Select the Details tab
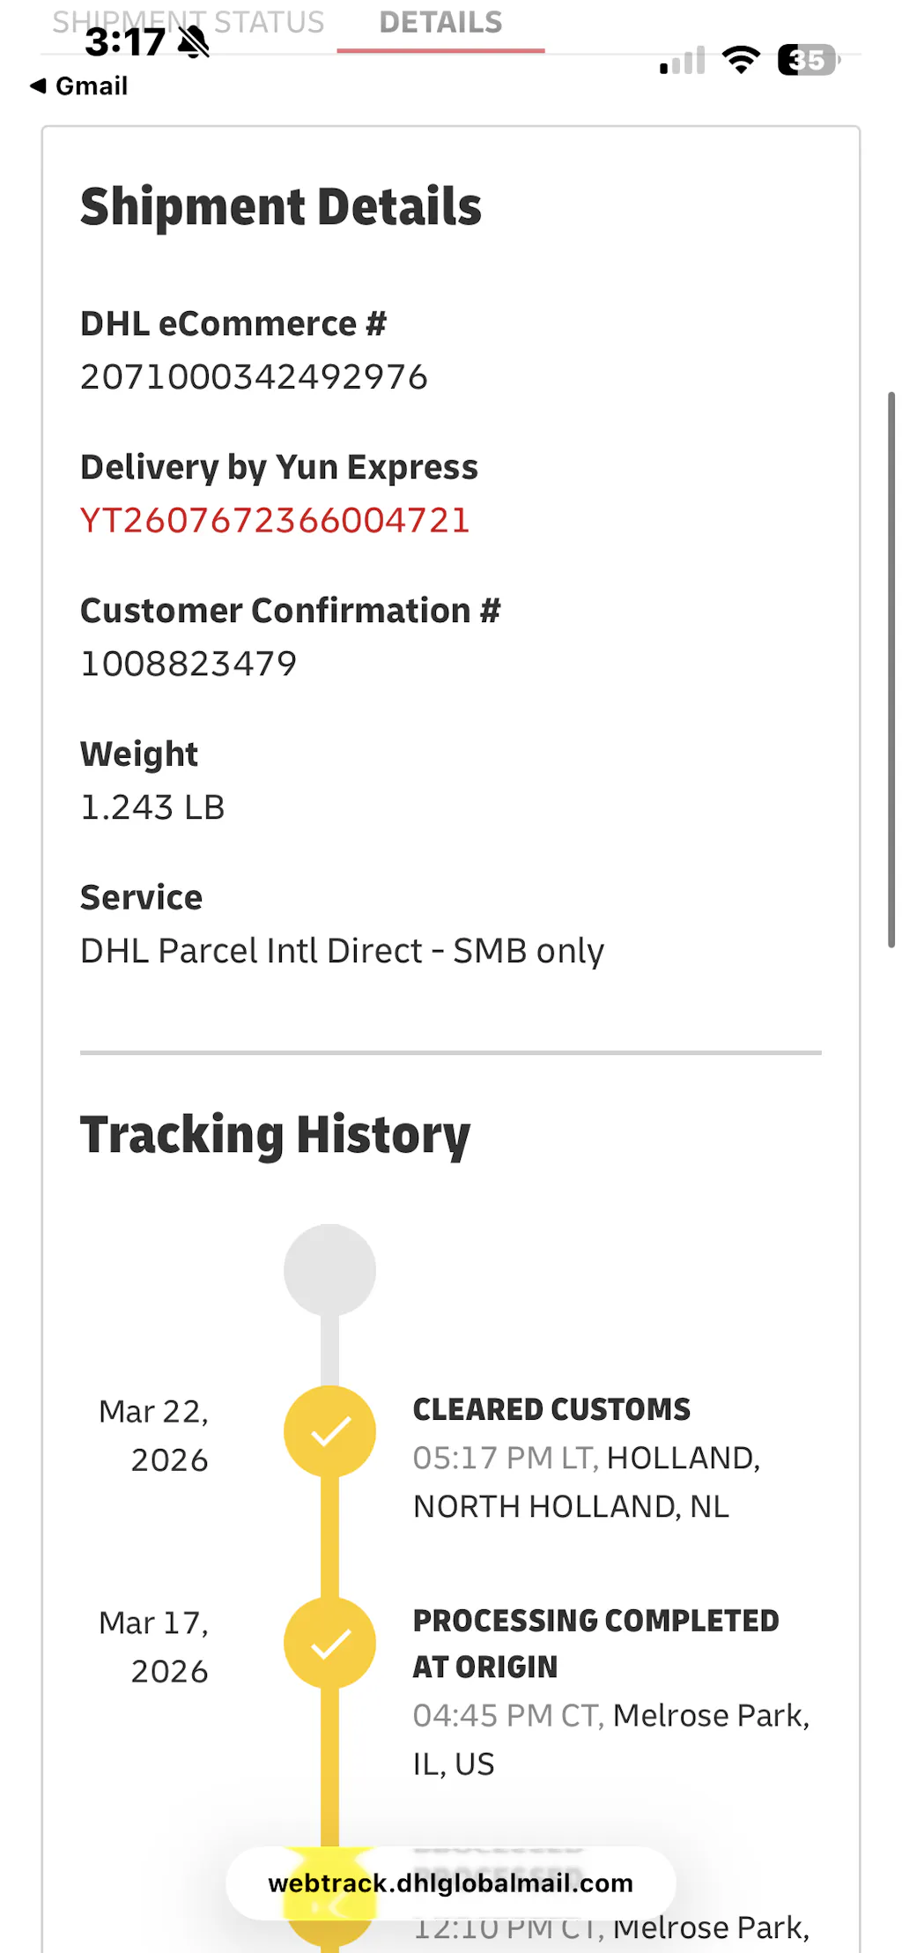Viewport: 902px width, 1953px height. (440, 23)
